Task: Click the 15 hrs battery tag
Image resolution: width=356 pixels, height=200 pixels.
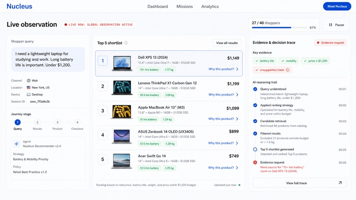Action: [148, 119]
